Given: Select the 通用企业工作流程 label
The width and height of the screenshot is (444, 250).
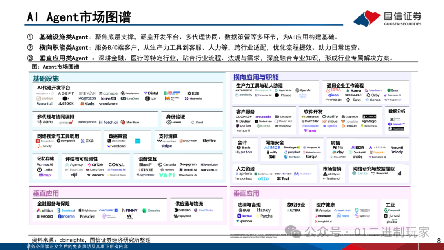Looking at the screenshot, I should point(345,86).
